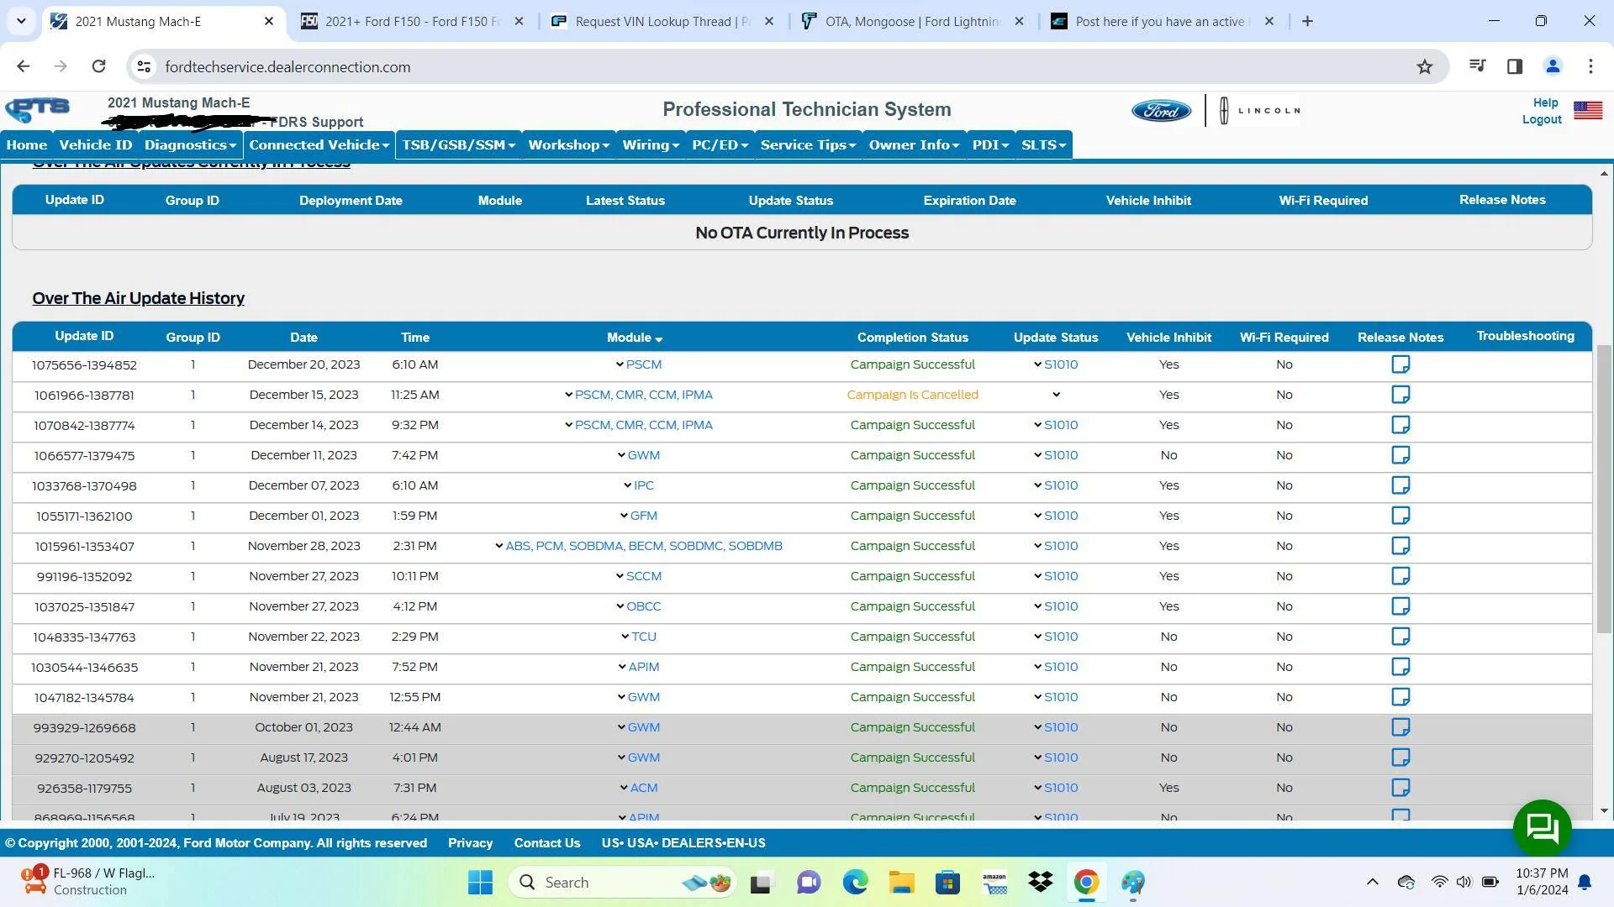
Task: Open the TCU module link
Action: click(x=644, y=637)
